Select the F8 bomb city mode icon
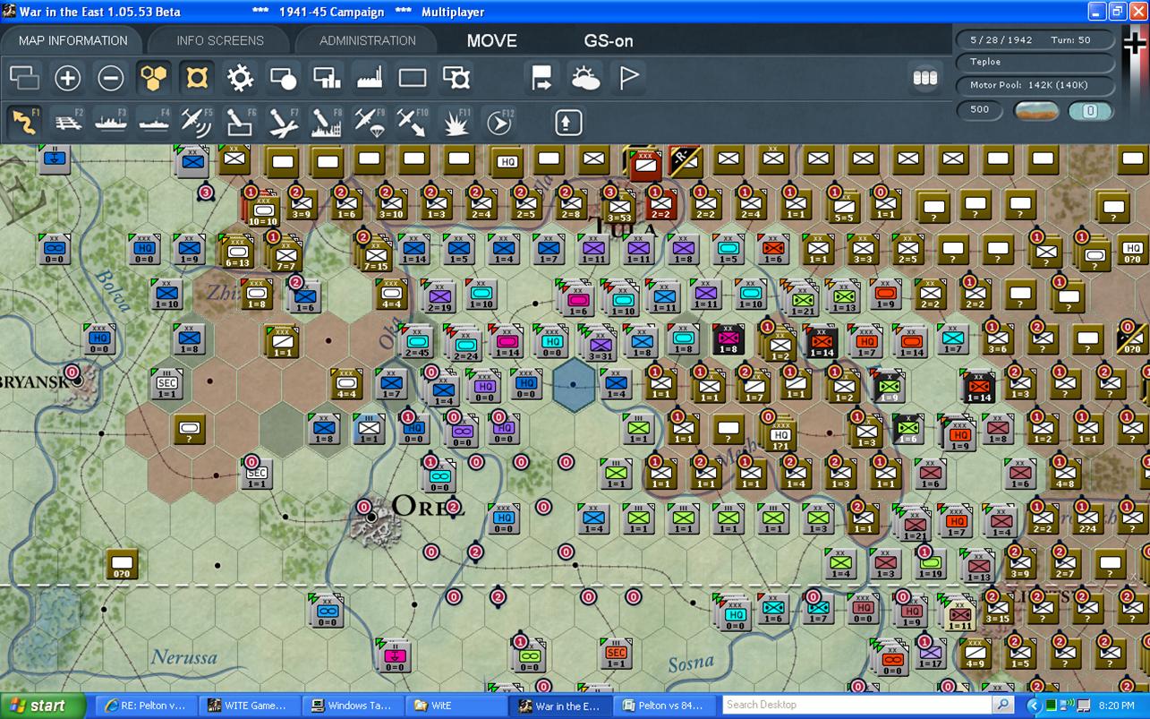The image size is (1150, 719). 327,122
